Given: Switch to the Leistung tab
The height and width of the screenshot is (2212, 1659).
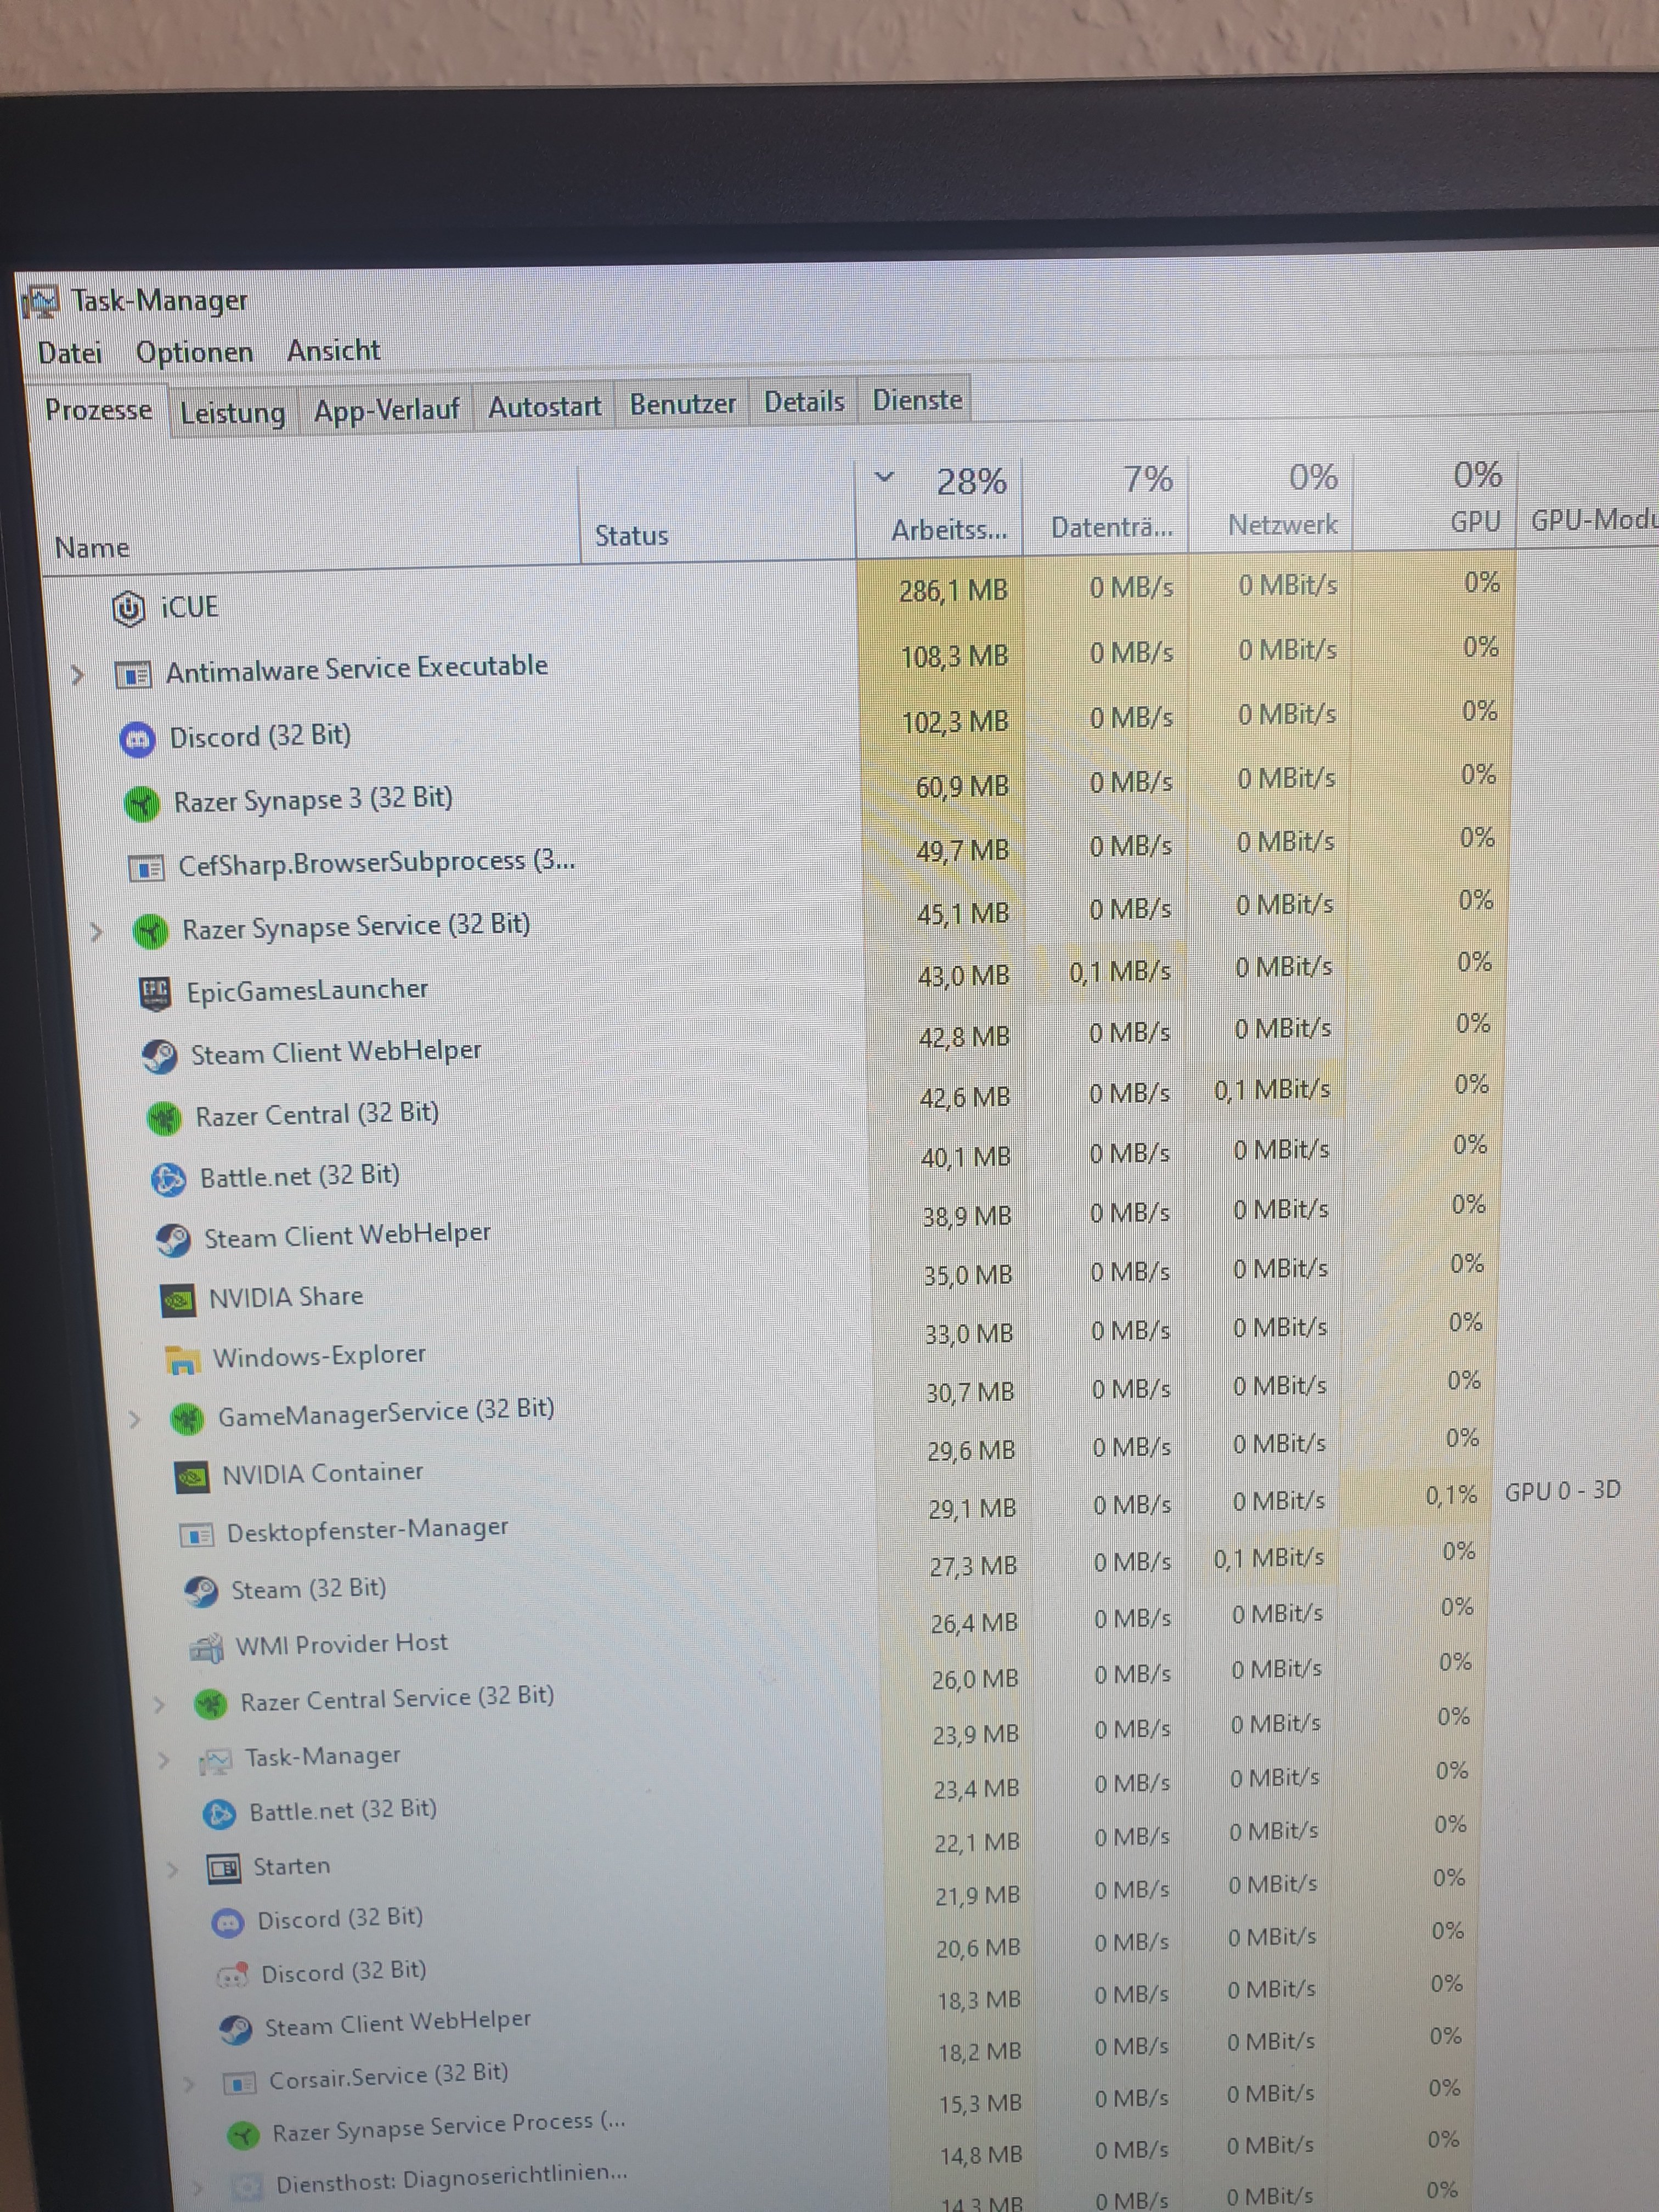Looking at the screenshot, I should 232,412.
